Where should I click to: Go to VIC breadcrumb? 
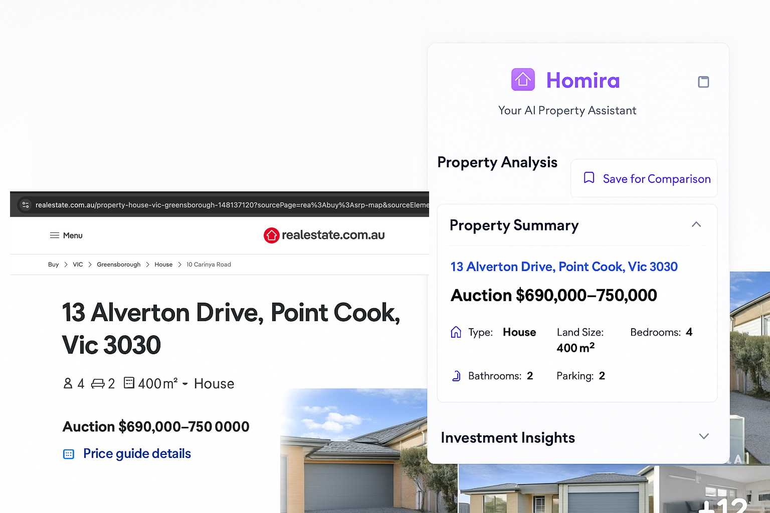(x=78, y=265)
